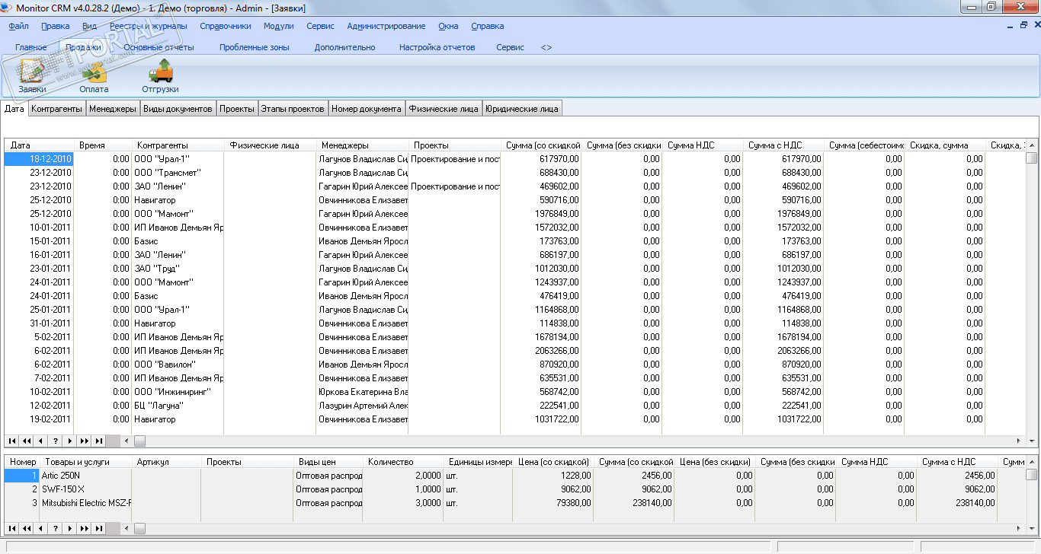Click the upper grid horizontal scrollbar right arrow
The height and width of the screenshot is (554, 1041).
(1019, 441)
